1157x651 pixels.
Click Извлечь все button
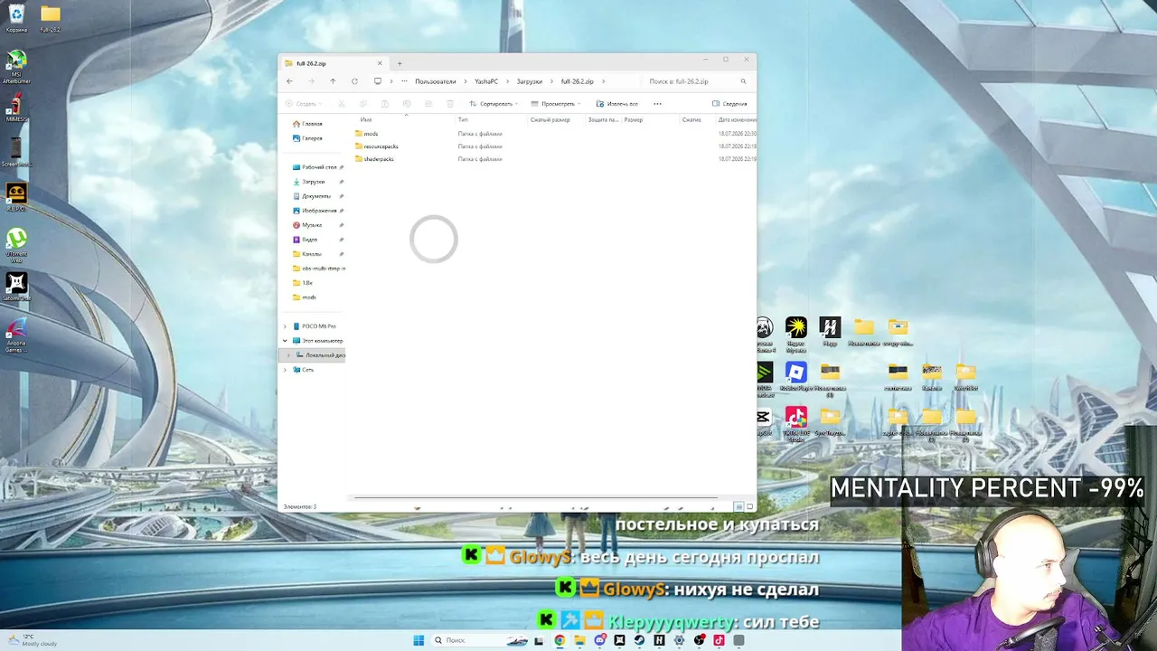pos(617,104)
